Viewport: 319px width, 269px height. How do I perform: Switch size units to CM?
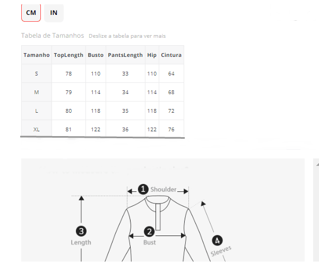31,13
